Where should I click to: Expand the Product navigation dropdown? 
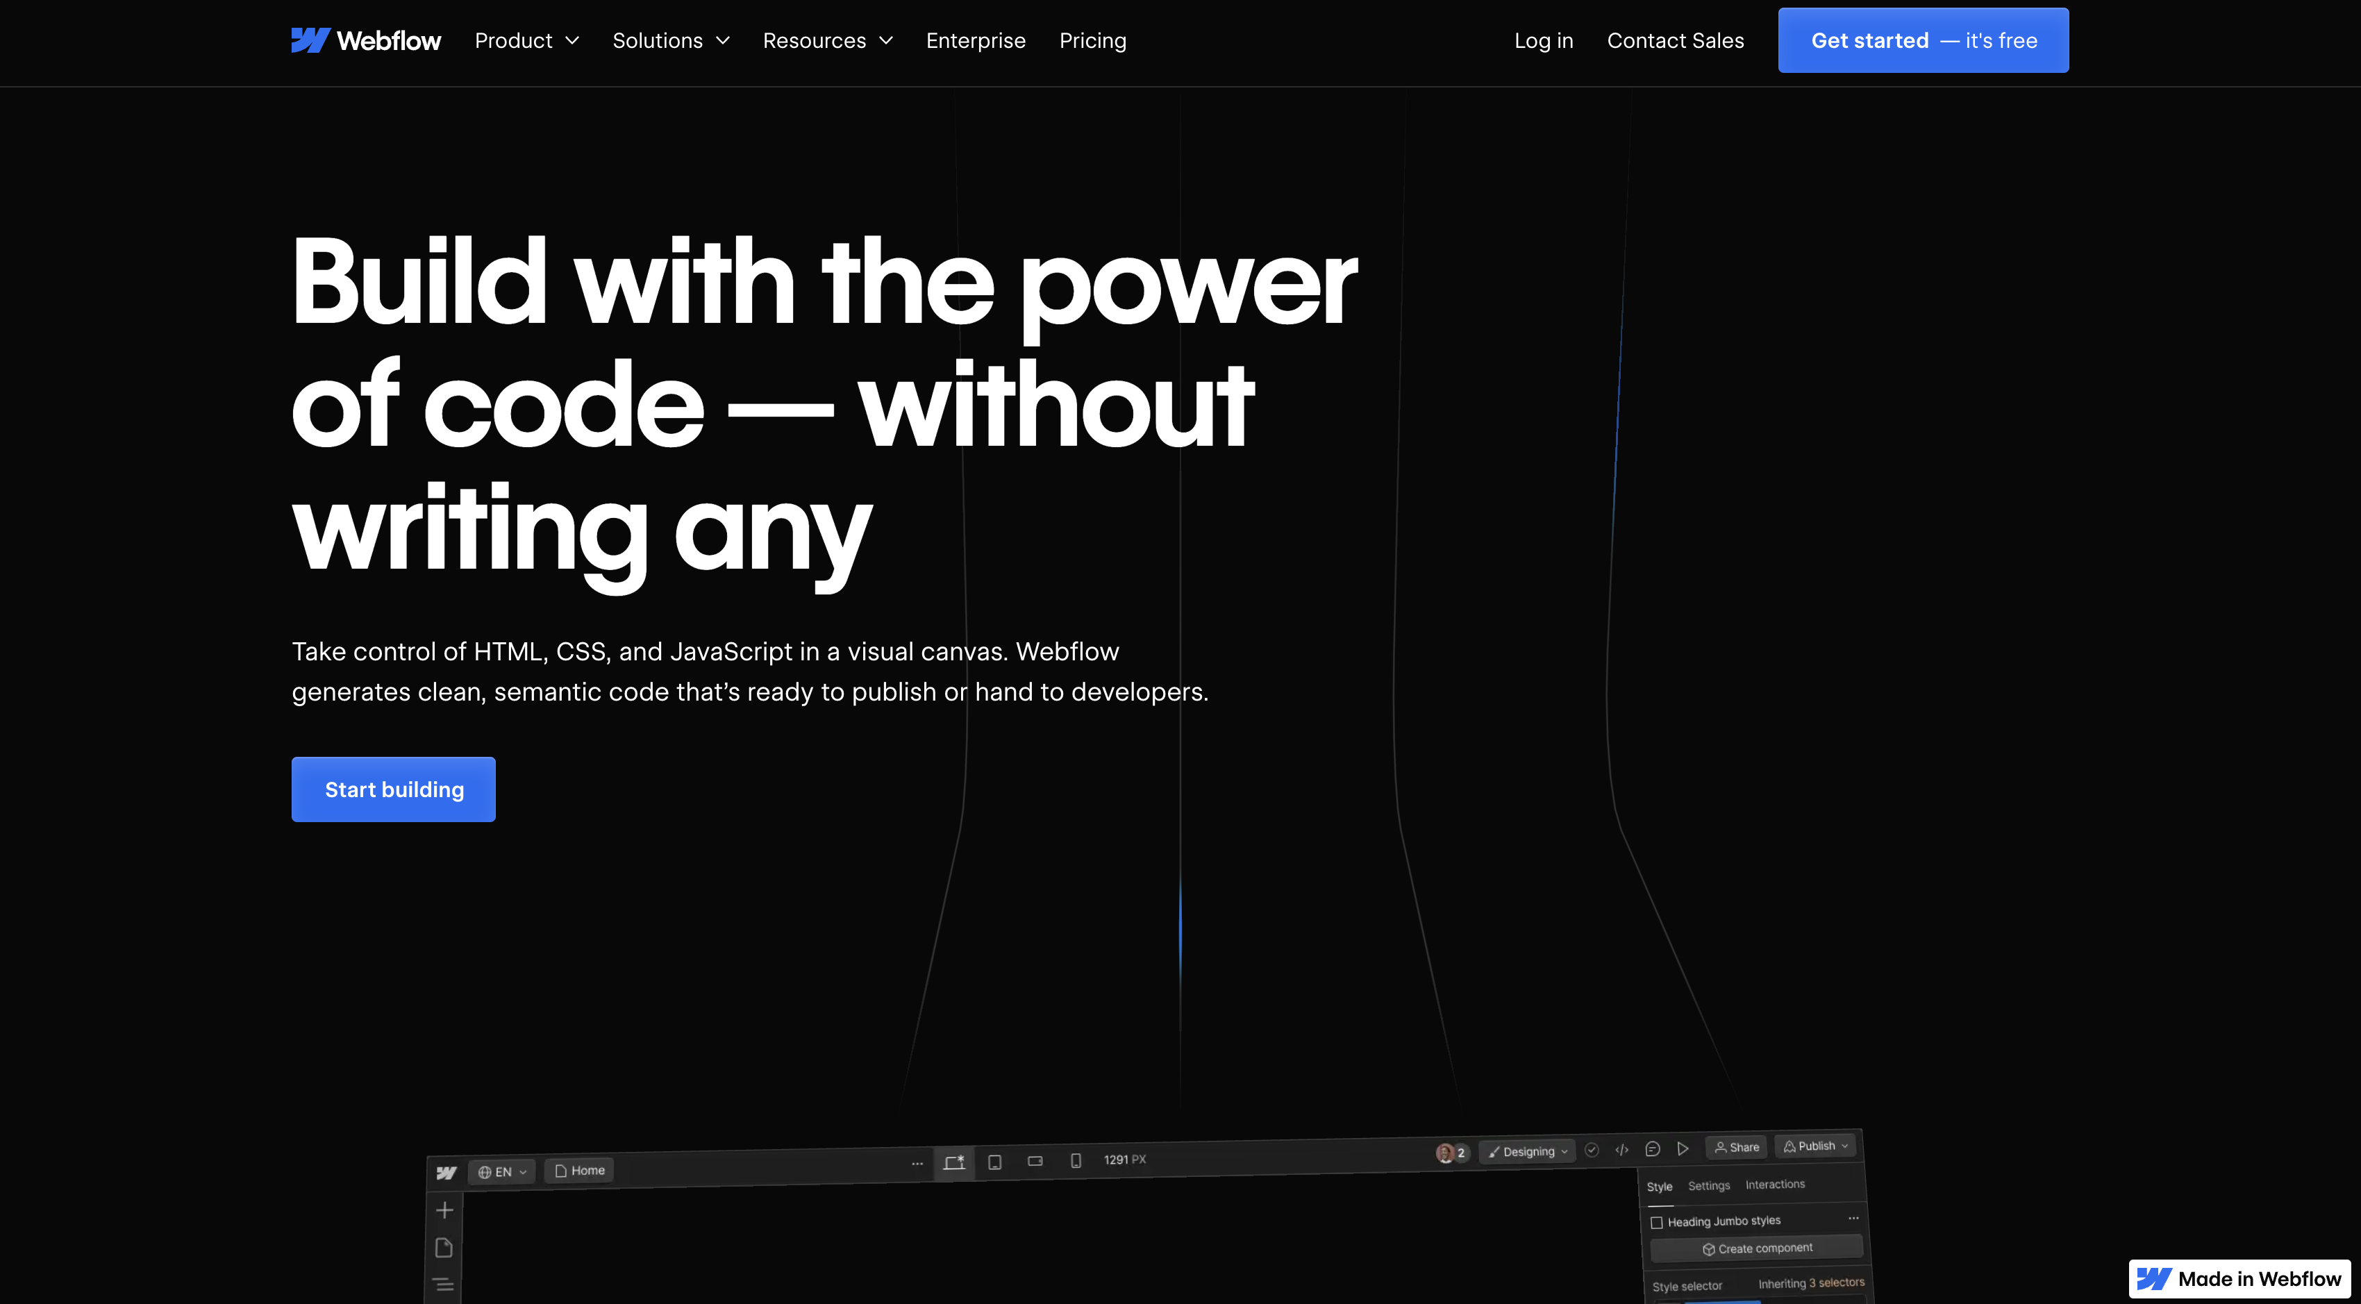click(527, 40)
